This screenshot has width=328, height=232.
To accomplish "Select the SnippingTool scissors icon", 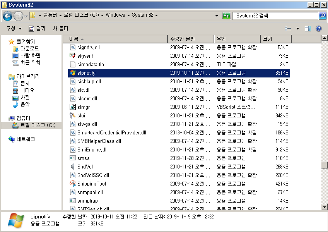I will point(73,184).
